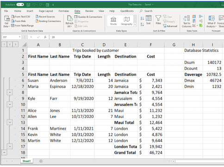224x167 pixels.
Task: Show the Queries & Connections pane
Action: [88, 17]
